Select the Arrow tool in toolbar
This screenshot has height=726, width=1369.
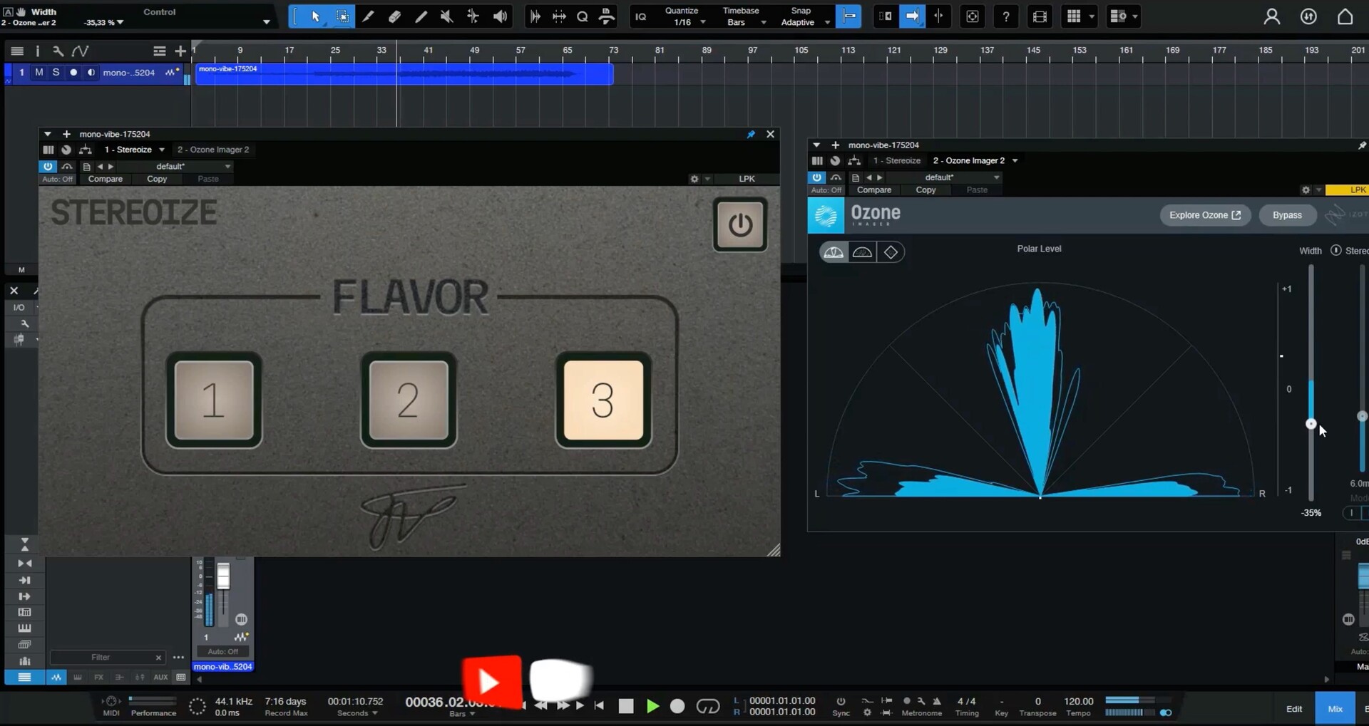tap(316, 16)
